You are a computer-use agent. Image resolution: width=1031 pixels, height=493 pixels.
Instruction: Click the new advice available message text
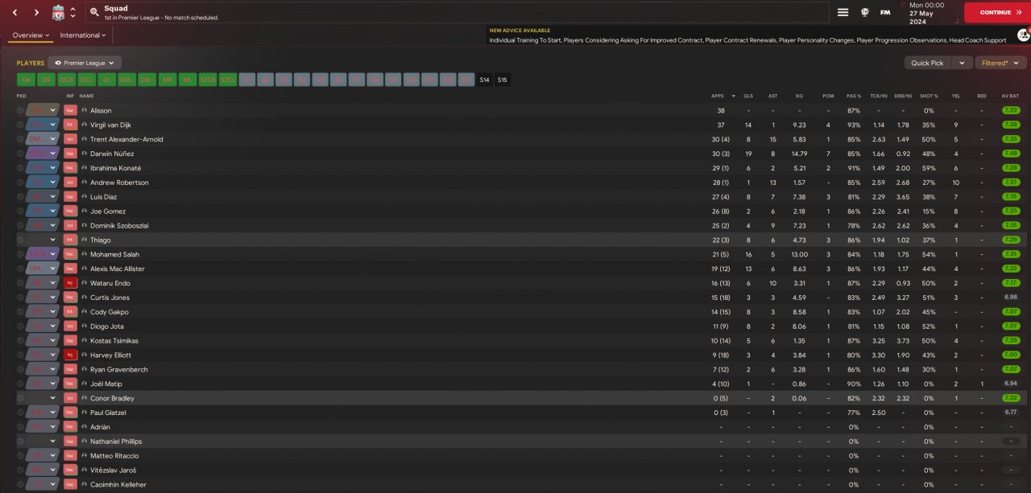pyautogui.click(x=747, y=40)
